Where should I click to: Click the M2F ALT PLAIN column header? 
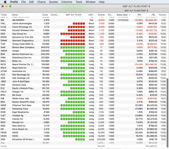pyautogui.click(x=73, y=15)
